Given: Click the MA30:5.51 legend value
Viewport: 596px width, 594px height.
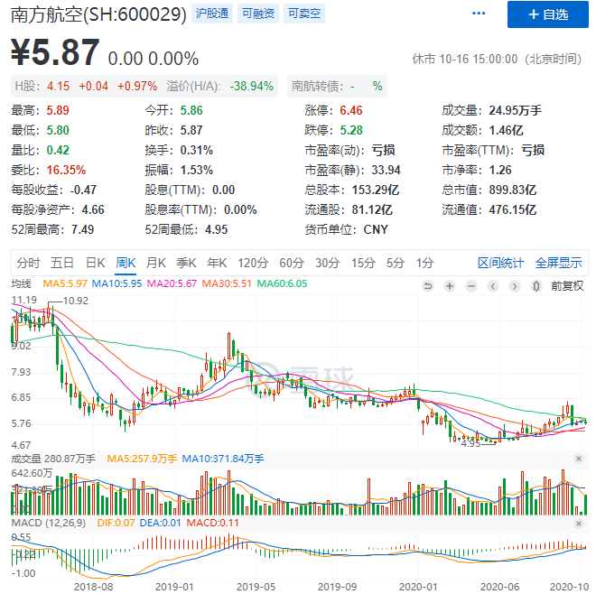Looking at the screenshot, I should [x=227, y=283].
